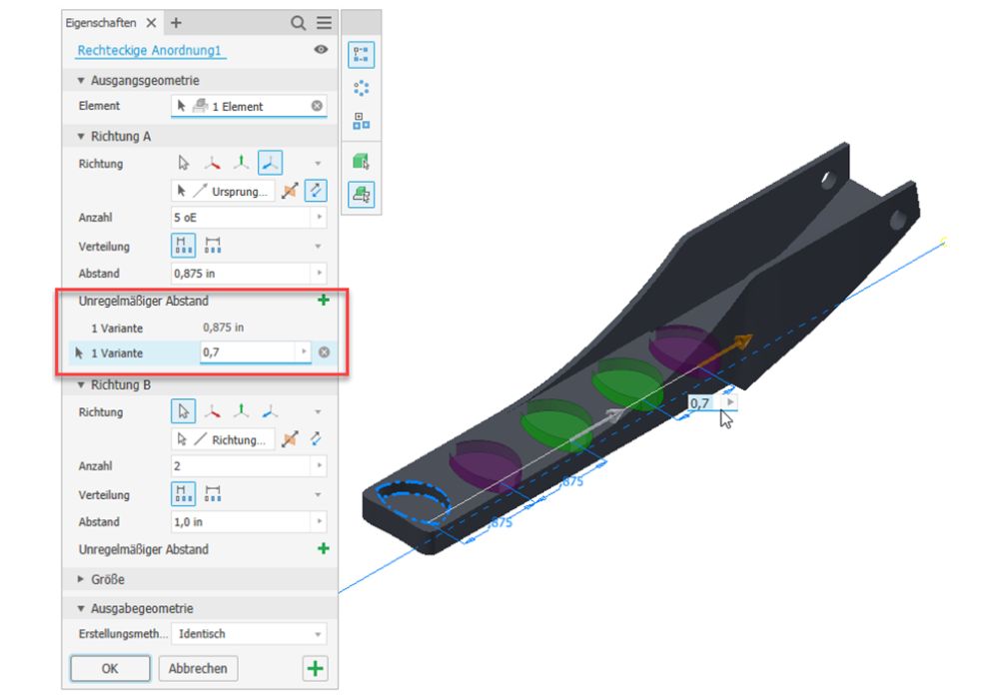
Task: Add irregular spacing variant in Richtung A
Action: tap(322, 300)
